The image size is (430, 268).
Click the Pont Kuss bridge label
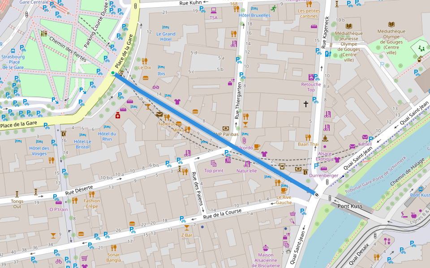click(x=349, y=207)
